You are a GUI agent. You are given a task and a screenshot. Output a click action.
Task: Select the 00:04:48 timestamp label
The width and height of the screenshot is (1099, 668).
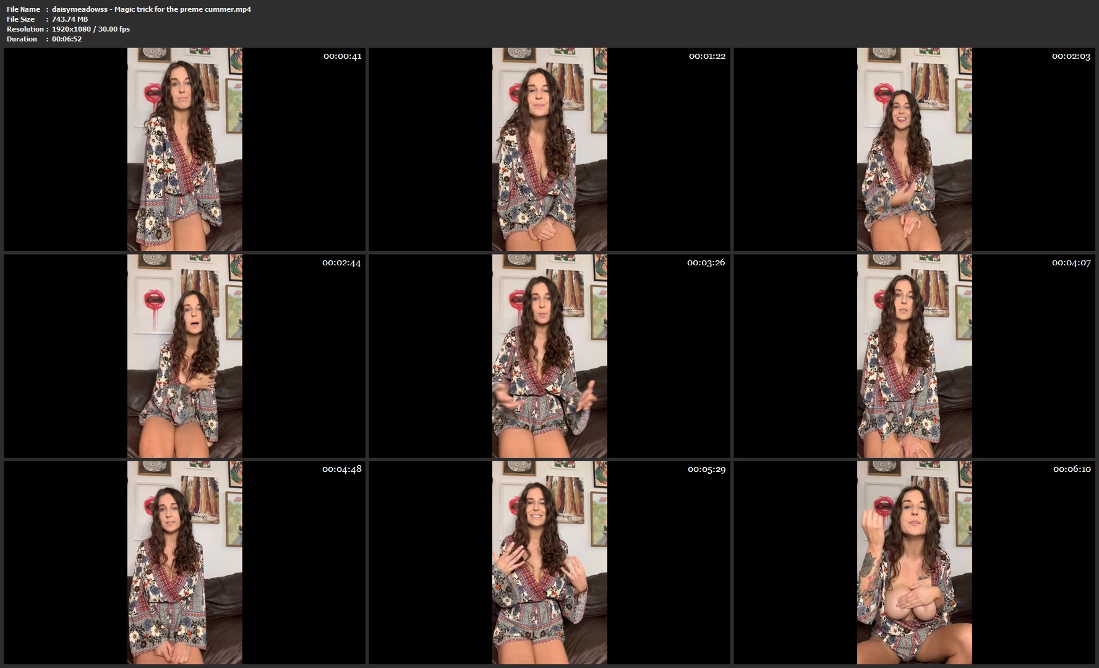(341, 469)
